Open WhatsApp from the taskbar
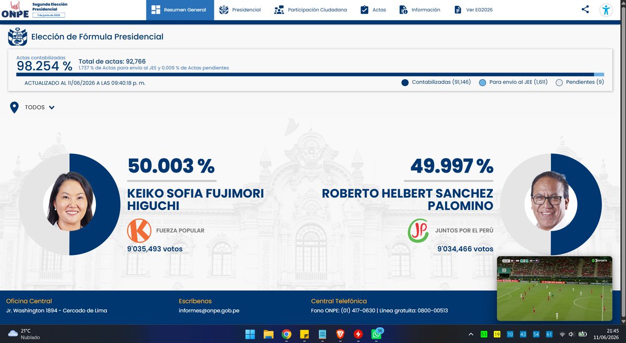Screen dimensions: 626x343 (376, 334)
